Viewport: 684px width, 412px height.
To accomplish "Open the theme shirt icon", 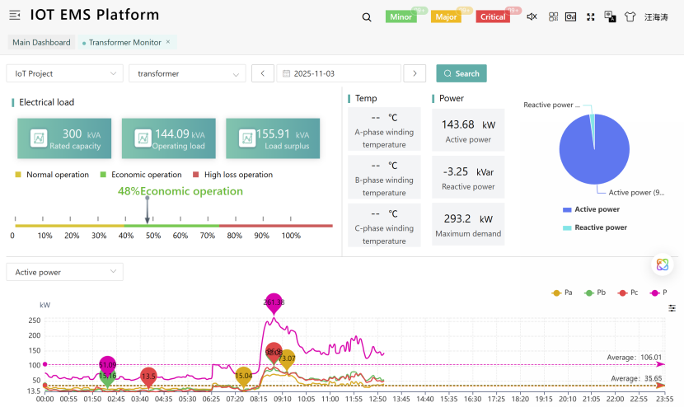I will coord(630,16).
